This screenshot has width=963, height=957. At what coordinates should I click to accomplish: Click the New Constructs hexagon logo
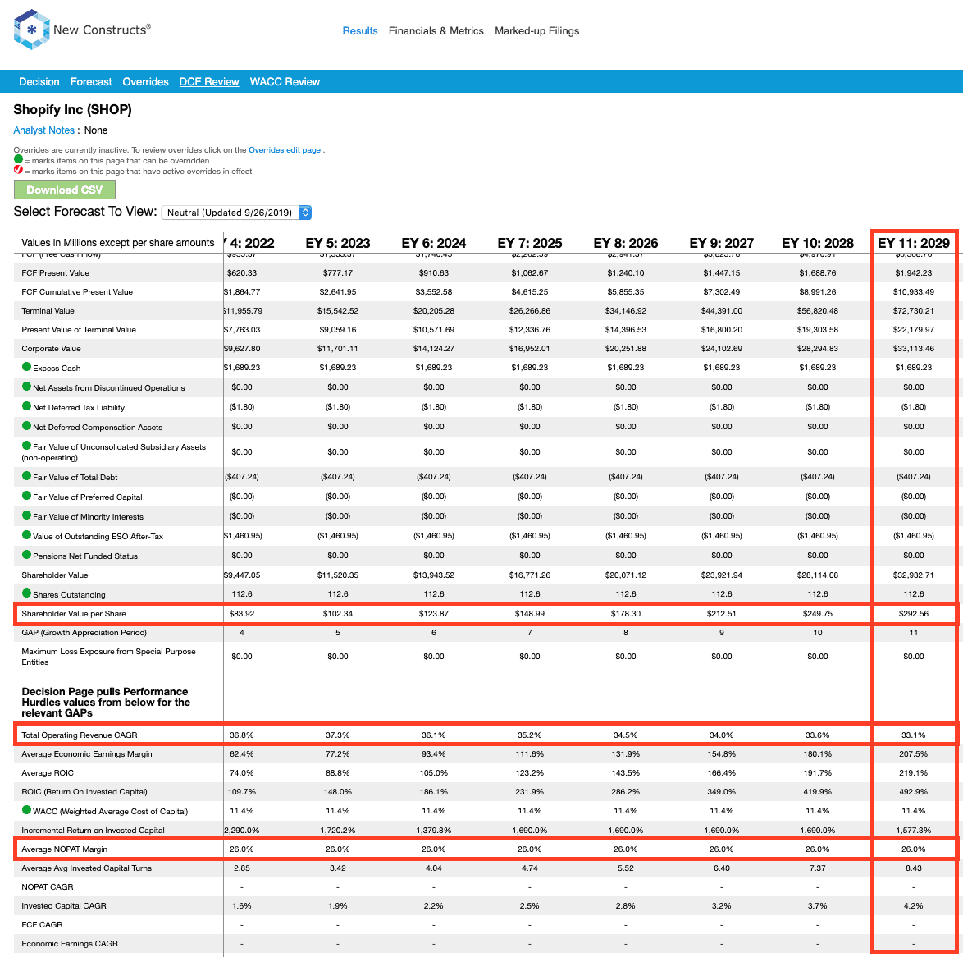(31, 30)
